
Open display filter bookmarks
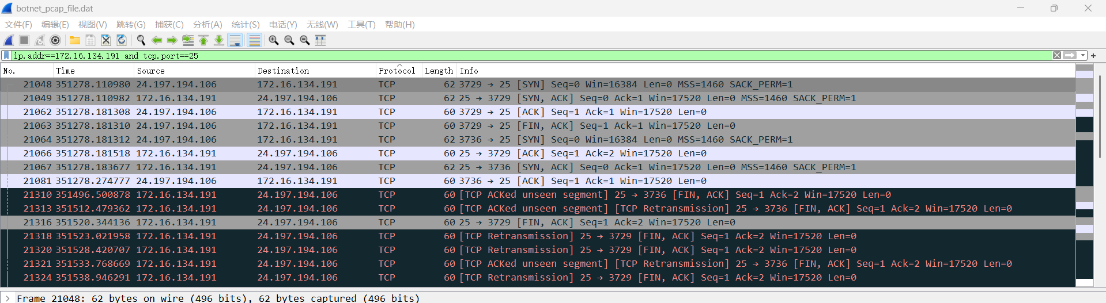6,56
